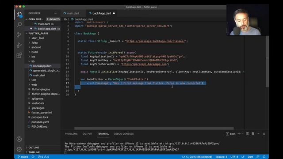Open main.dart in Open Editors list
This screenshot has width=283, height=159.
[44, 24]
